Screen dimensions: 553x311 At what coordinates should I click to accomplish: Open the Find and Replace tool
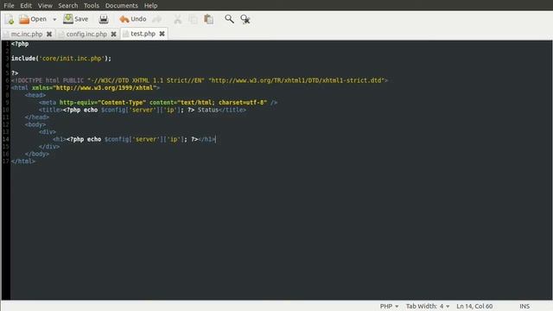pos(245,19)
